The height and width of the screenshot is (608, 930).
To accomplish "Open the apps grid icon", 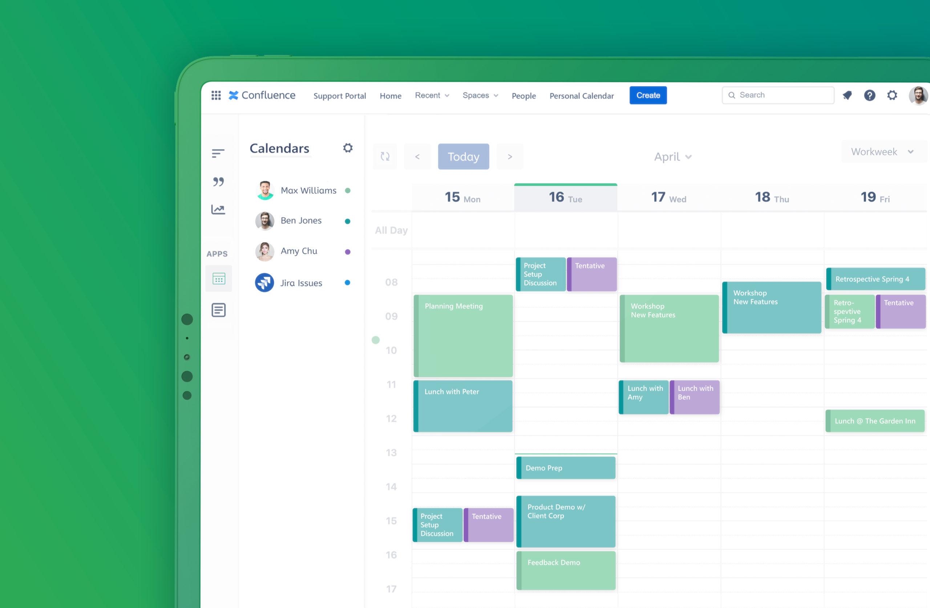I will click(215, 94).
